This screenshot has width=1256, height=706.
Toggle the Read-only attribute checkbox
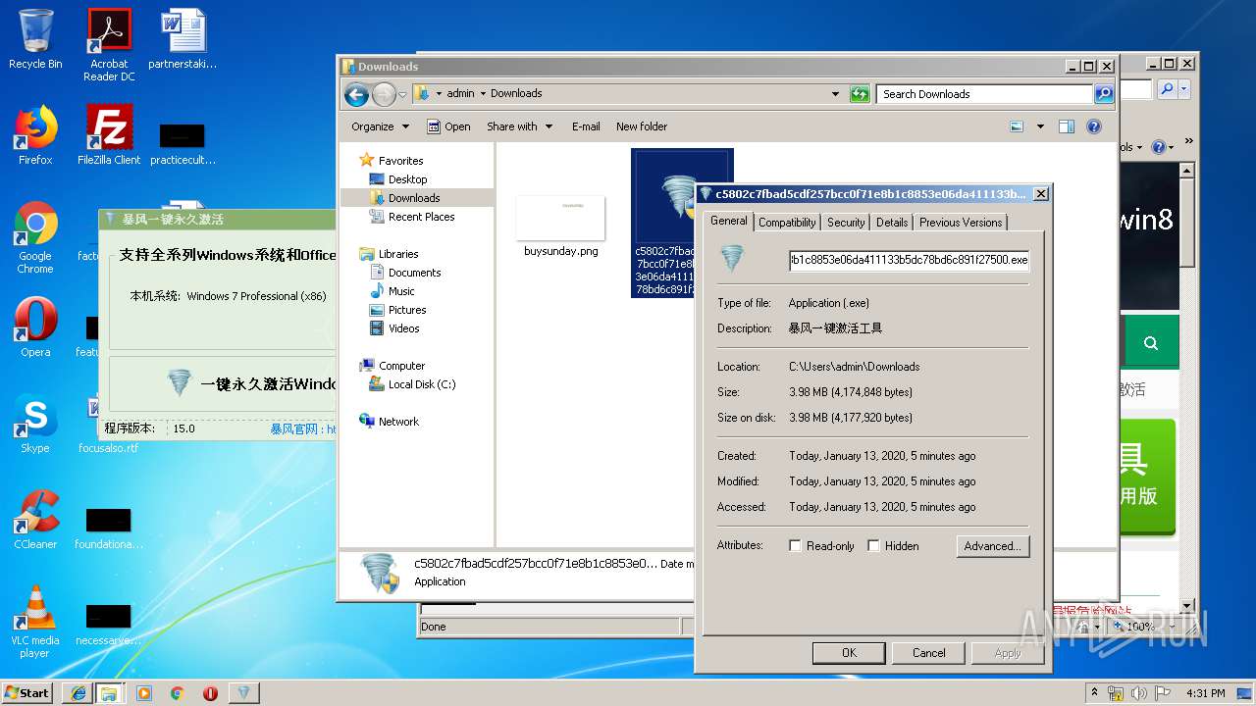(x=795, y=546)
